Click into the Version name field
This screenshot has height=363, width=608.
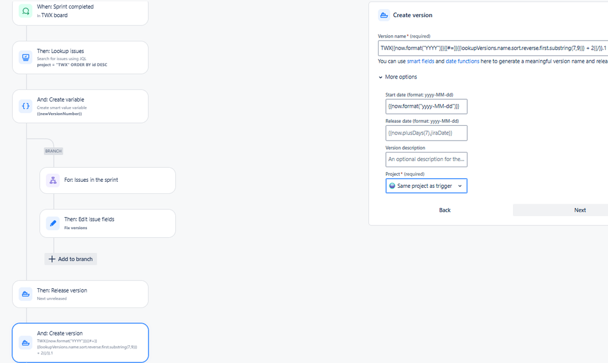(493, 49)
